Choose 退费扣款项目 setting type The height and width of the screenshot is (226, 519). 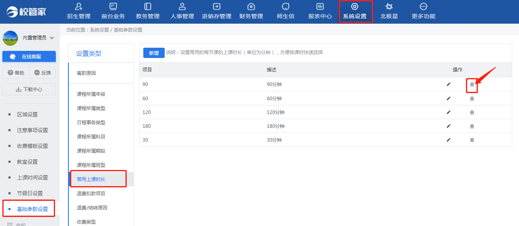point(91,194)
